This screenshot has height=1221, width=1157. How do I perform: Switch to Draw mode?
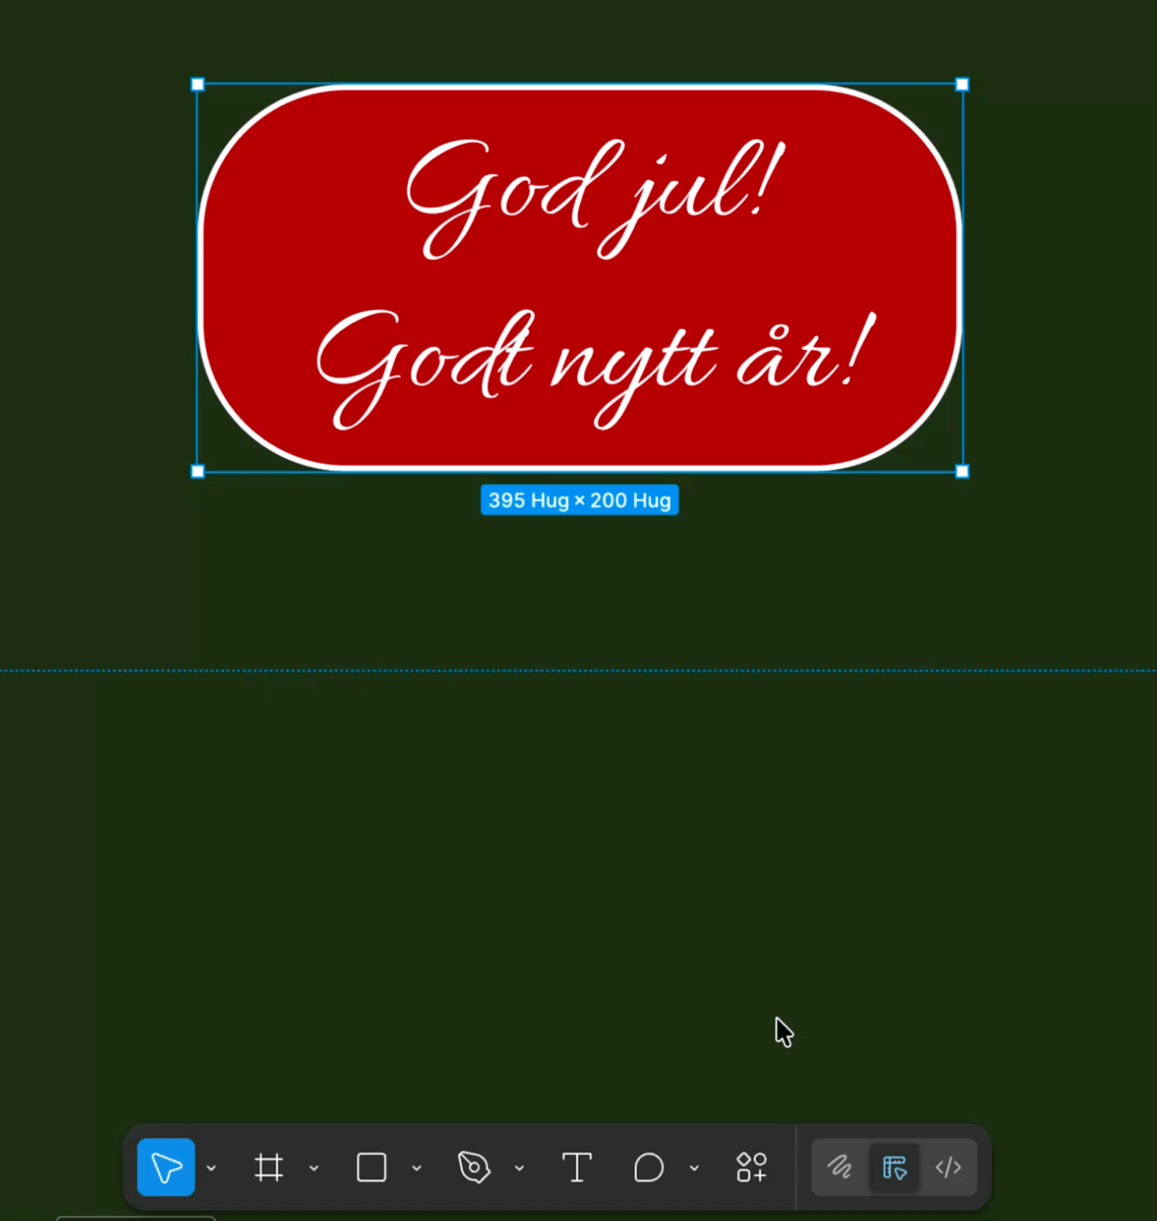pyautogui.click(x=839, y=1167)
